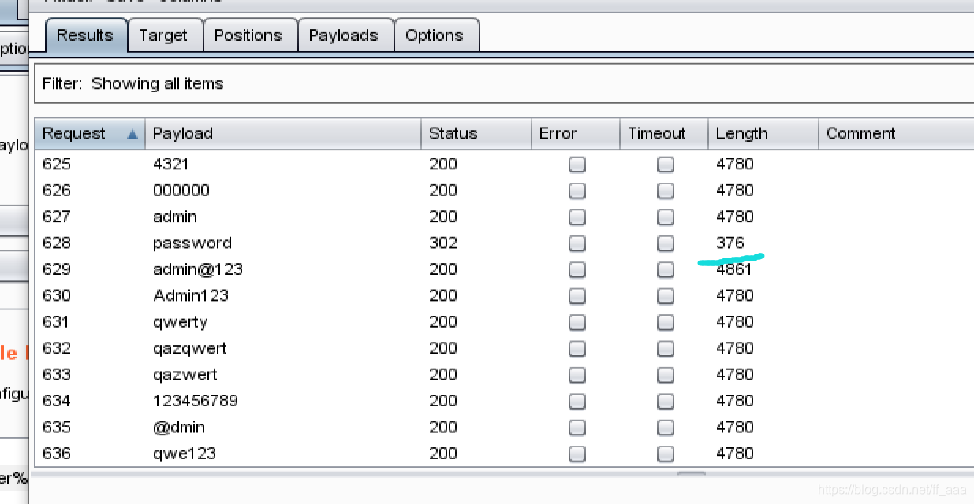974x504 pixels.
Task: Sort by the Length column header
Action: [763, 133]
